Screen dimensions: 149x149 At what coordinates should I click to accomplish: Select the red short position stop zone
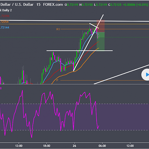100,26
